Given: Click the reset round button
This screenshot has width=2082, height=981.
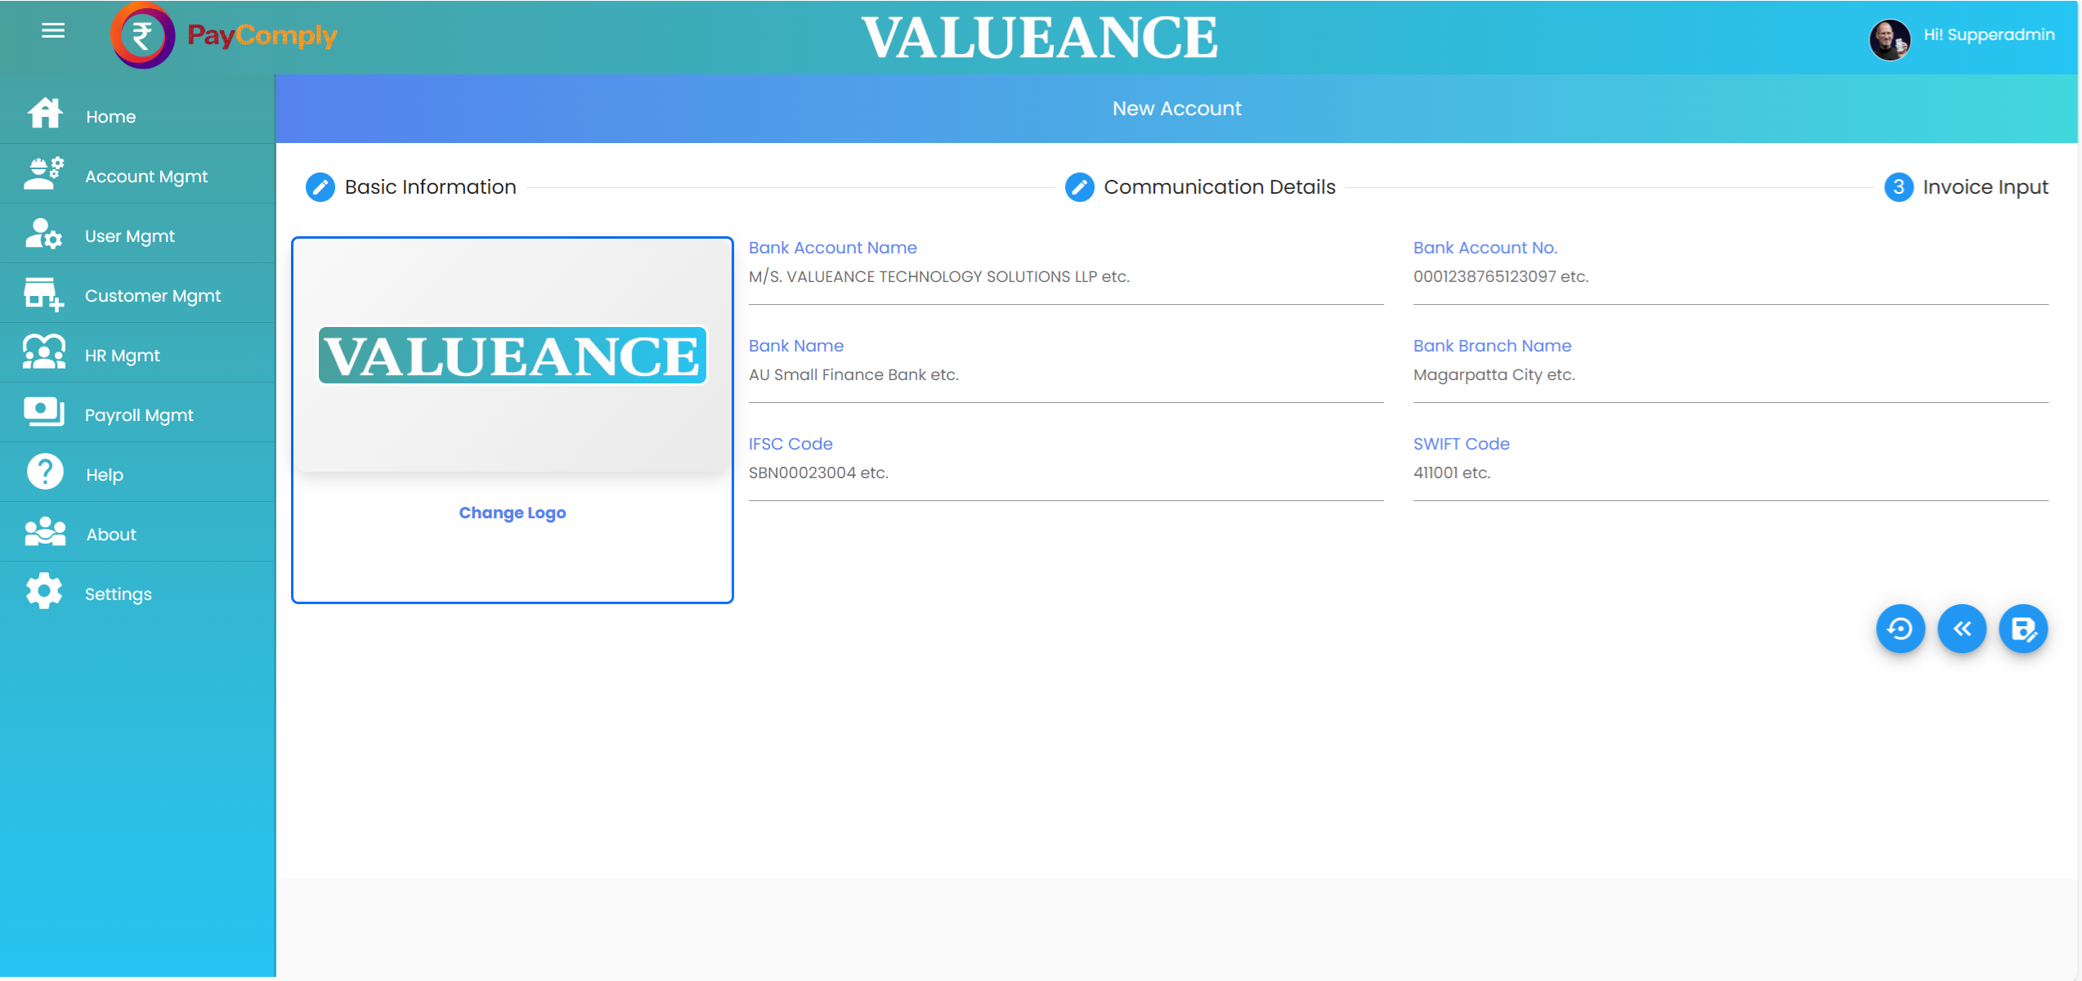Looking at the screenshot, I should coord(1900,629).
